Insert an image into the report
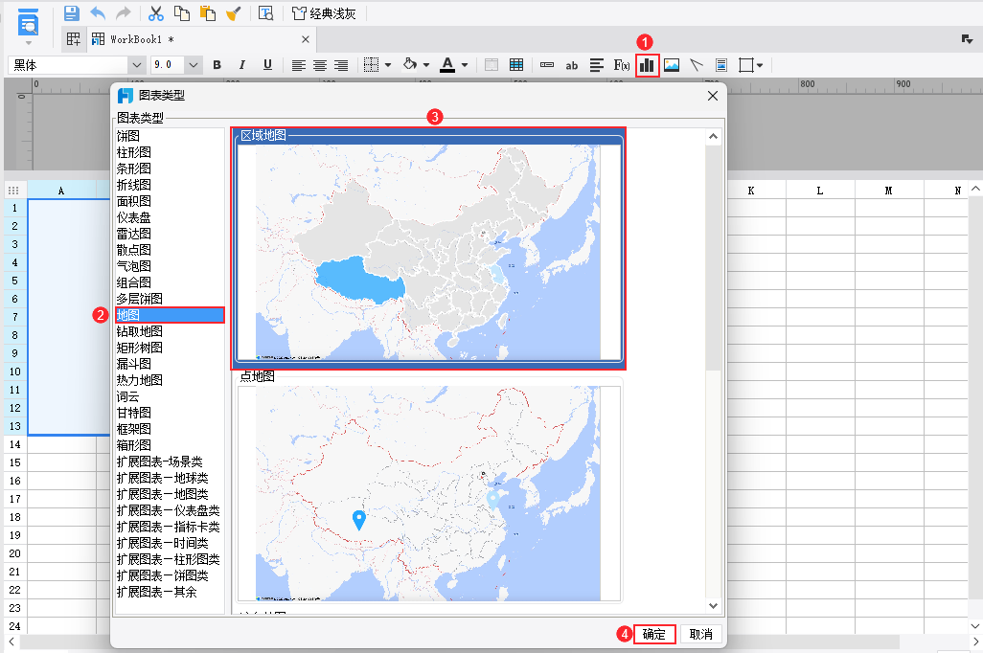983x653 pixels. click(x=671, y=64)
